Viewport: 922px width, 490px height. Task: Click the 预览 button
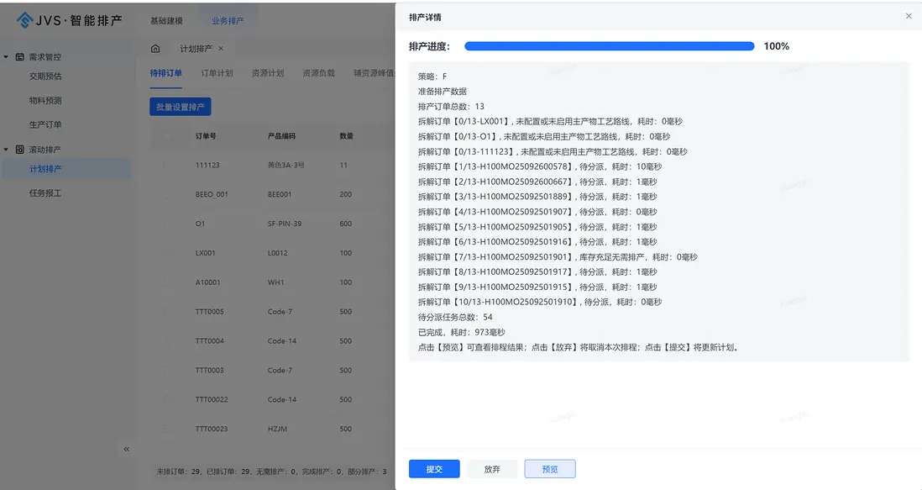click(550, 469)
